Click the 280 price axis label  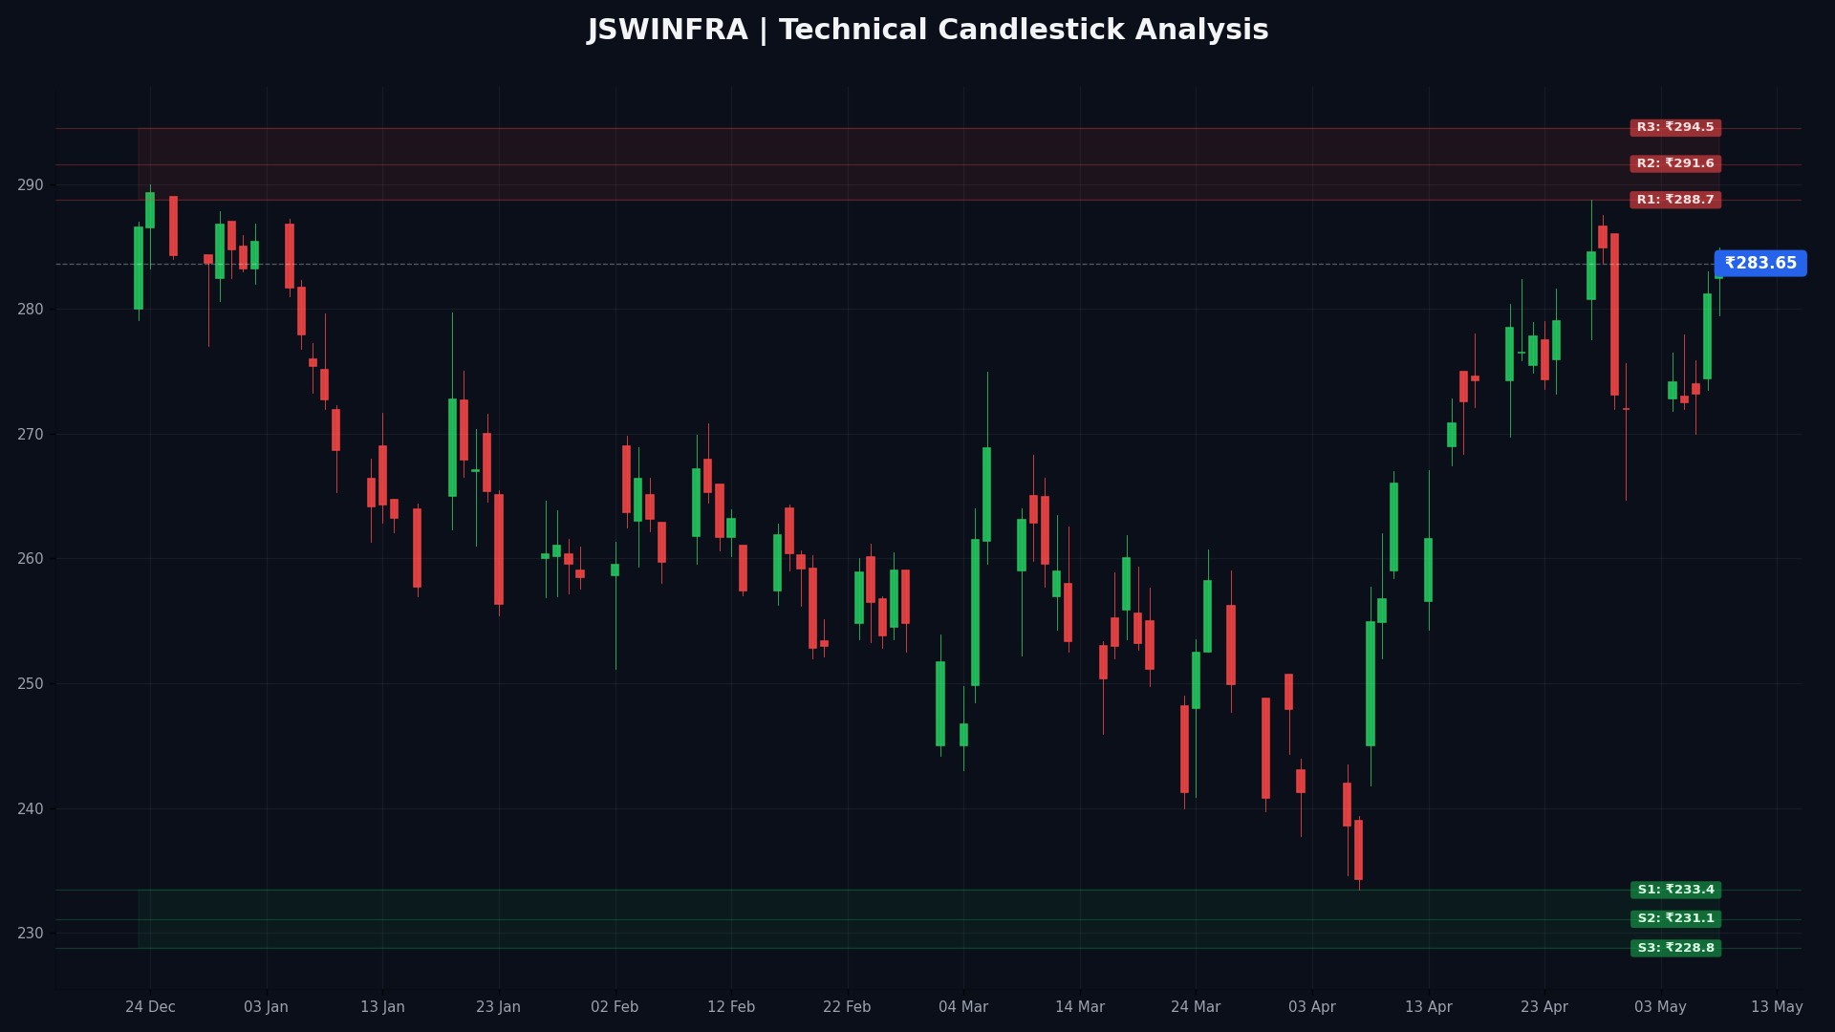tap(31, 310)
